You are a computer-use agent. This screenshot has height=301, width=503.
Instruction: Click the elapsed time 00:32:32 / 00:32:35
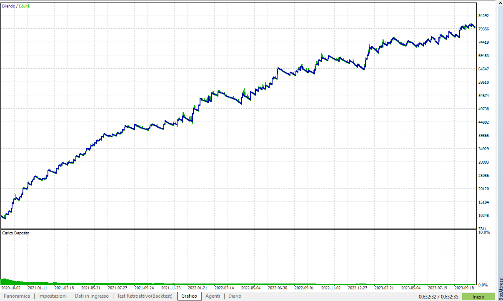click(438, 297)
